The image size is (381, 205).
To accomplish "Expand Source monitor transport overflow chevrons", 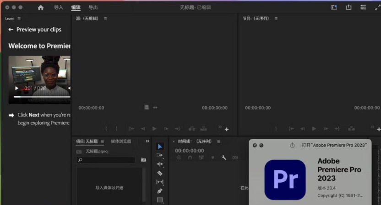I will click(220, 127).
